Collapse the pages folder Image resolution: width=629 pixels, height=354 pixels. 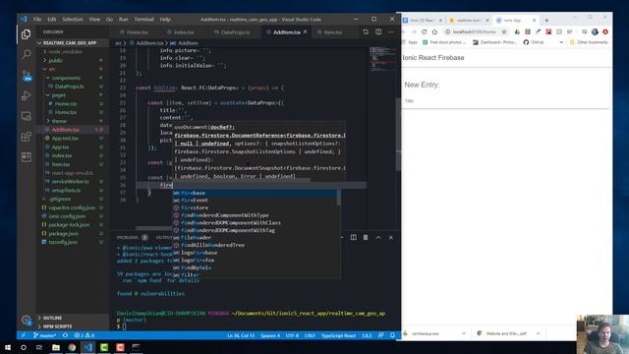59,95
